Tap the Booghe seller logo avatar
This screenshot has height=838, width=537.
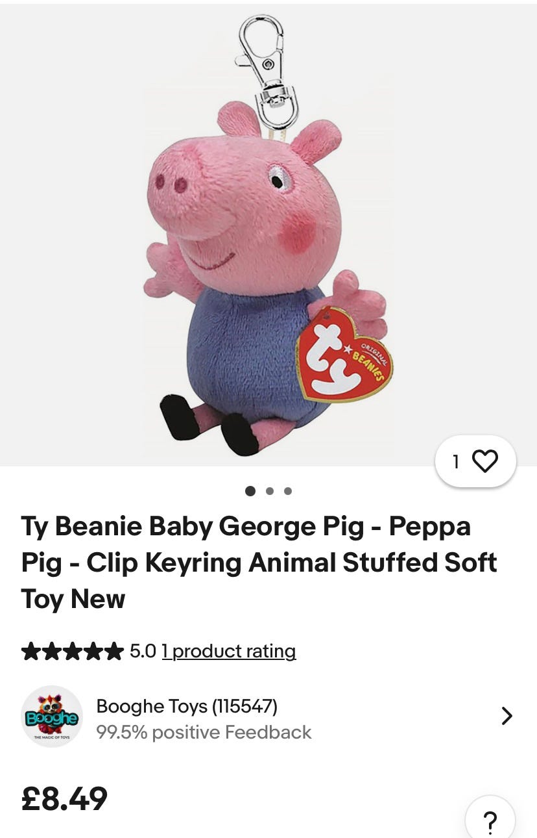coord(52,717)
